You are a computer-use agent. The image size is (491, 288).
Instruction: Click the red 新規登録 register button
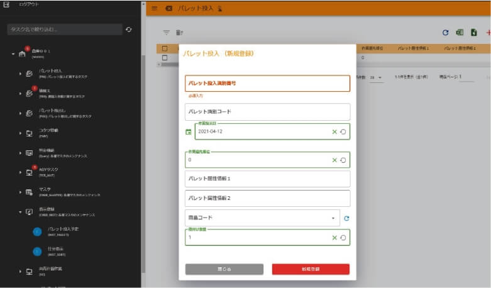point(311,269)
